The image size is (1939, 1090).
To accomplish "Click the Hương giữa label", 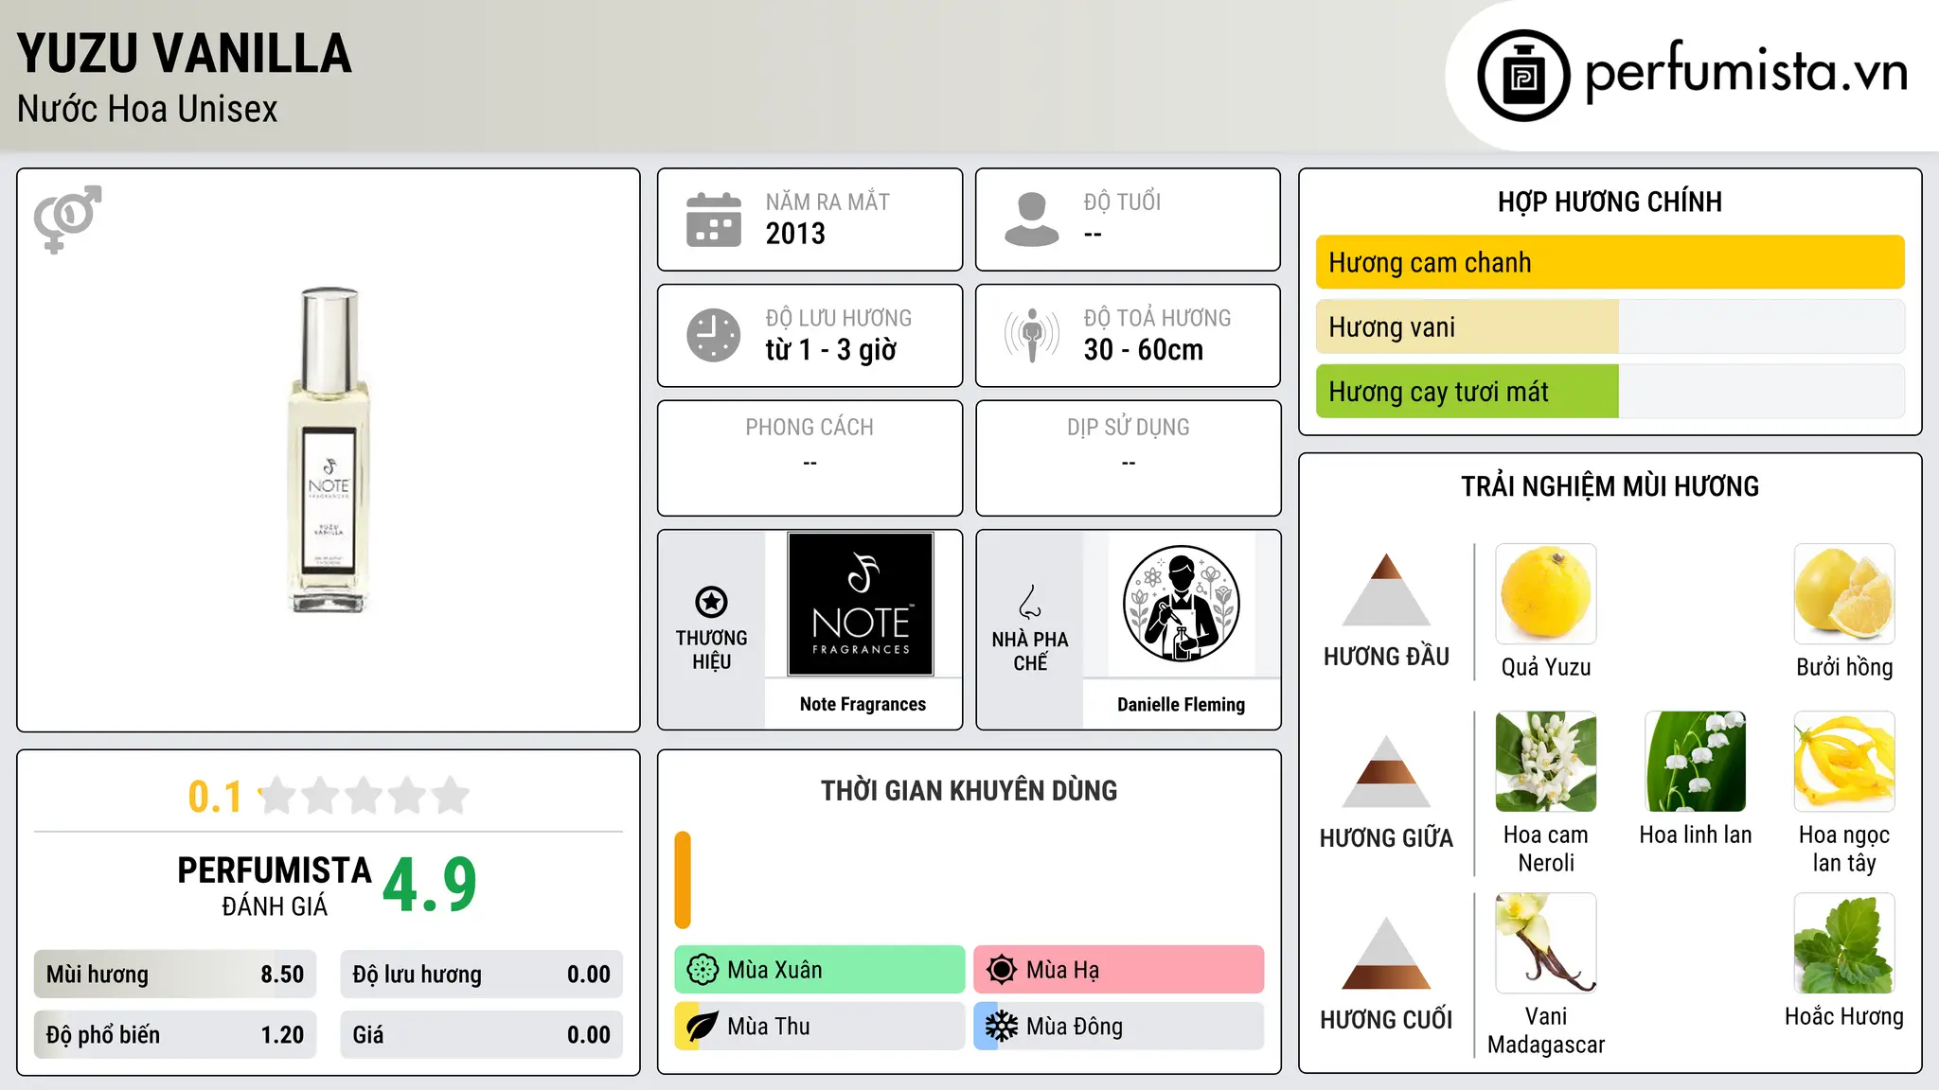I will [1386, 838].
